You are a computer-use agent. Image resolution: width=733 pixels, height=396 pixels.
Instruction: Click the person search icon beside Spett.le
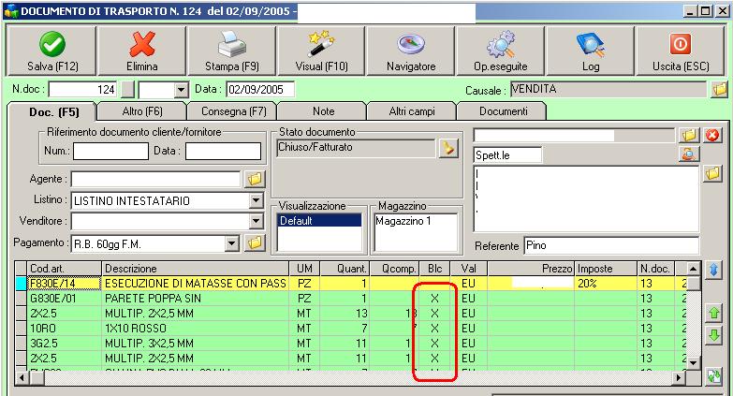[x=689, y=154]
